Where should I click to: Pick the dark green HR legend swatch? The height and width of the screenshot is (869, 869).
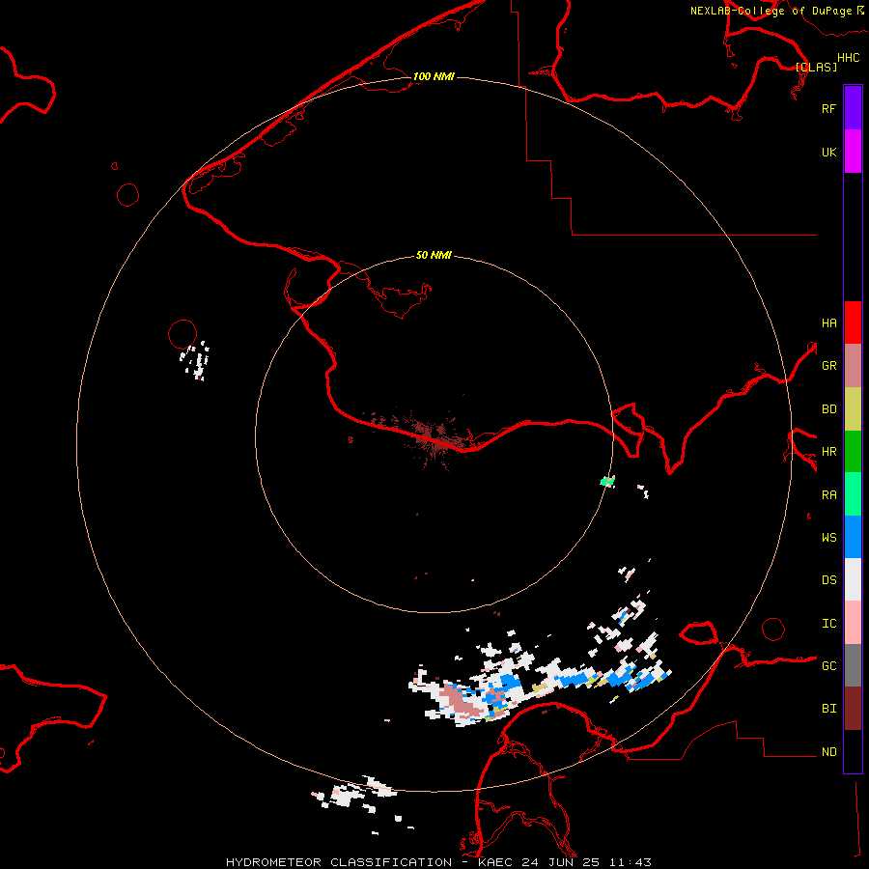853,451
